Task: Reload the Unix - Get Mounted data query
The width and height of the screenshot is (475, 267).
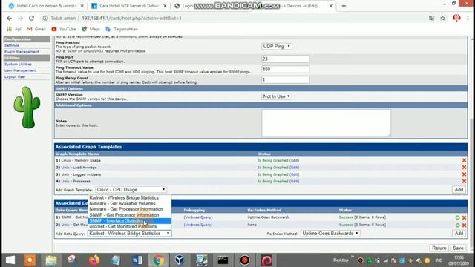Action: [457, 225]
